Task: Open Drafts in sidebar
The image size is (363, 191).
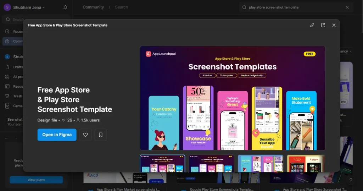Action: [13, 67]
